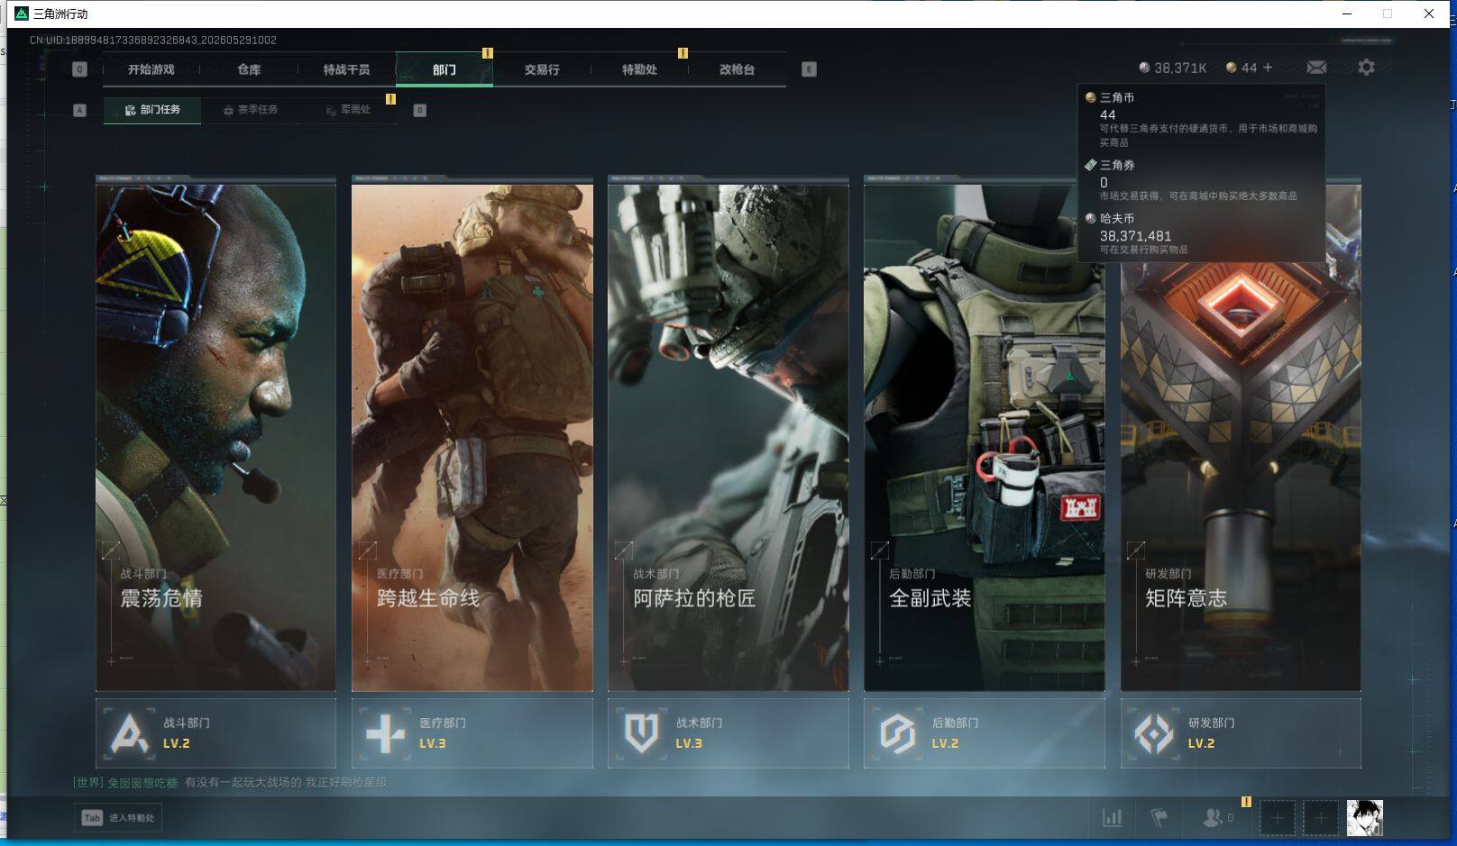Image resolution: width=1457 pixels, height=846 pixels.
Task: Click the expand icon on 全副武装 card
Action: tap(879, 550)
